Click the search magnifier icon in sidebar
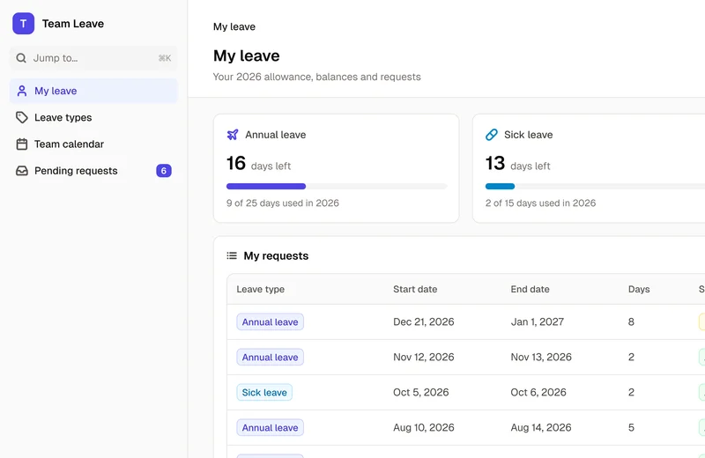This screenshot has width=705, height=458. point(21,58)
